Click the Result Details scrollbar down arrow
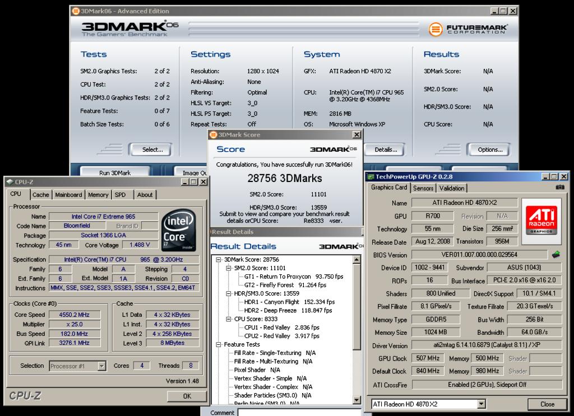574x416 pixels. [x=357, y=400]
